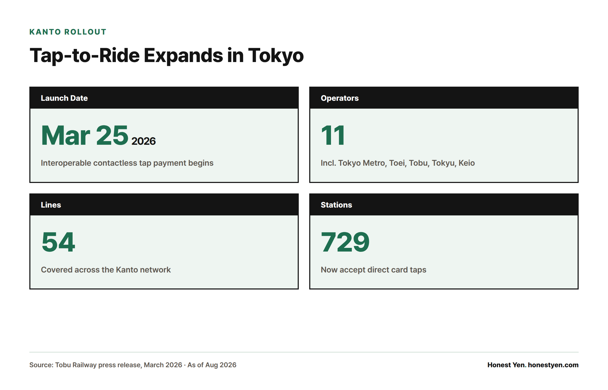The width and height of the screenshot is (608, 390).
Task: Click the headline 'Tap-to-Ride Expands in Tokyo'
Action: pos(166,55)
